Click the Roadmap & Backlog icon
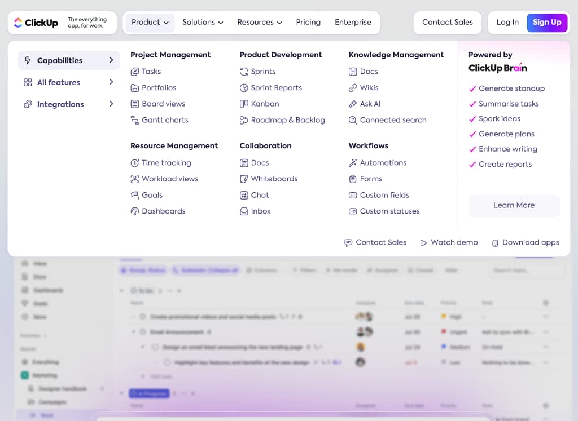The width and height of the screenshot is (578, 421). [x=244, y=121]
